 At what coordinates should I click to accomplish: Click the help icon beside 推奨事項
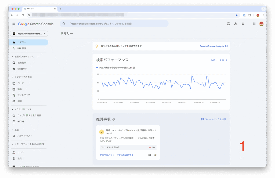114,119
